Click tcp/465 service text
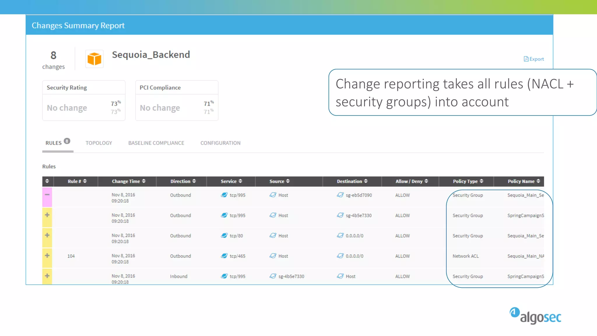This screenshot has height=336, width=597. click(237, 256)
